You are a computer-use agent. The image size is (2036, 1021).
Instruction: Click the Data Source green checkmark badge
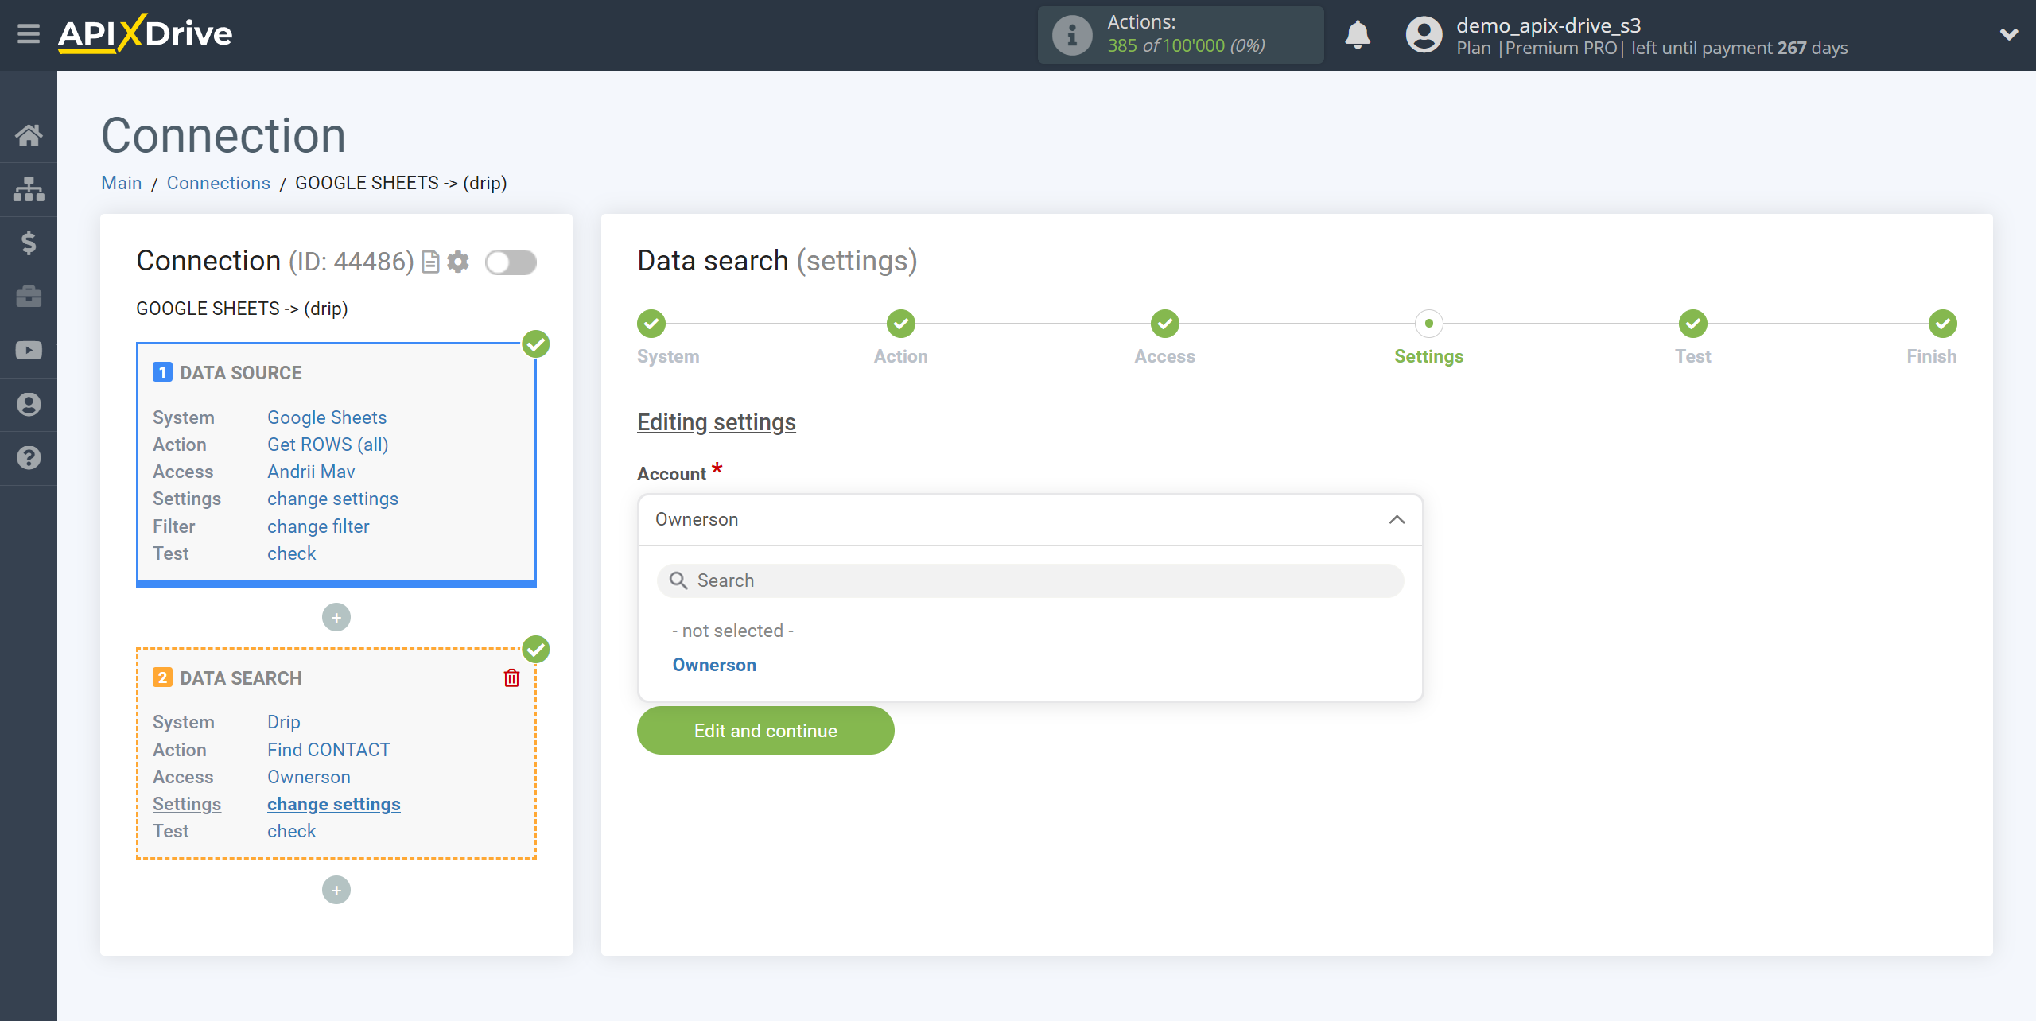coord(536,344)
